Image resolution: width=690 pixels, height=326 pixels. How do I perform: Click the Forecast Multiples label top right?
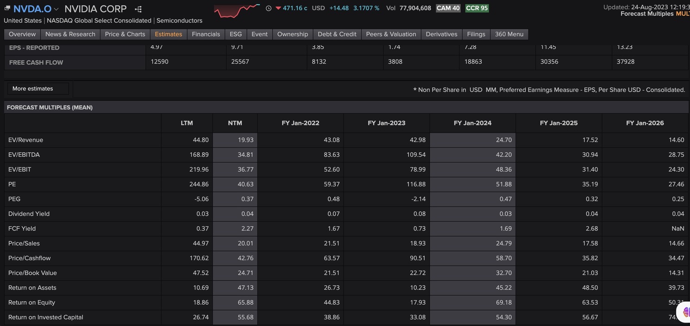click(x=647, y=14)
